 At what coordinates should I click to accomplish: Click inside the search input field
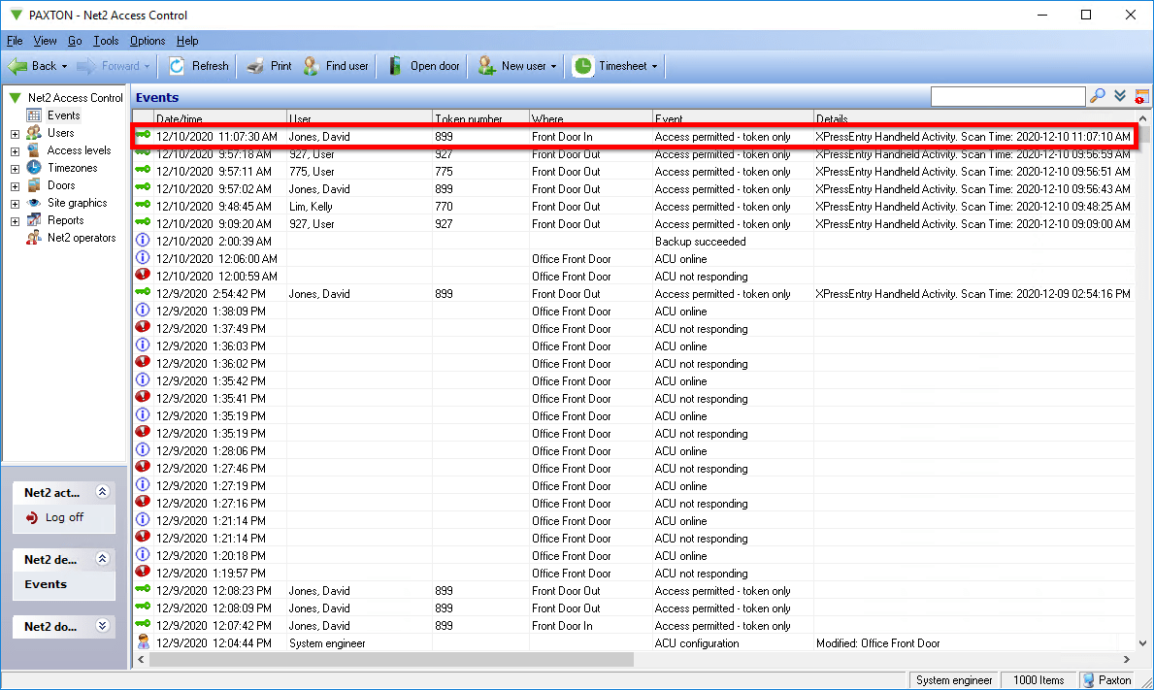point(1007,96)
